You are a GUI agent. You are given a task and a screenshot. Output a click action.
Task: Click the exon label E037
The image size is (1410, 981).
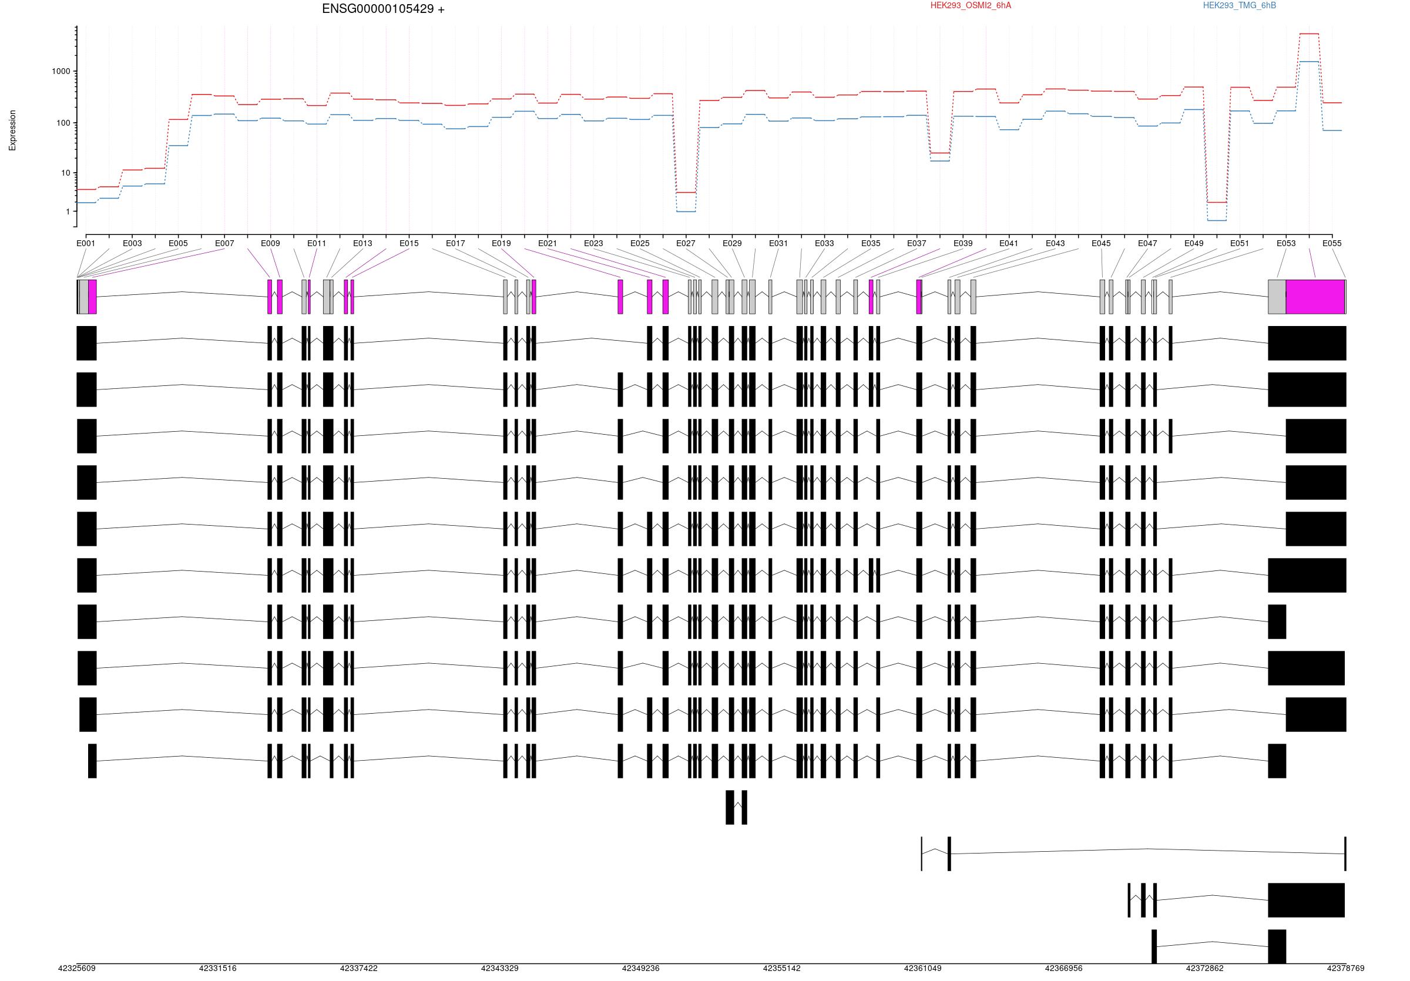917,243
